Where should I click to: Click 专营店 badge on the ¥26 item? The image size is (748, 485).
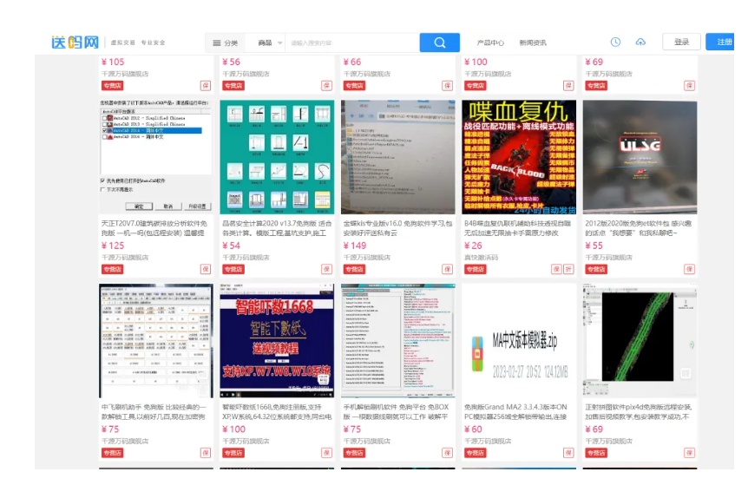(476, 270)
